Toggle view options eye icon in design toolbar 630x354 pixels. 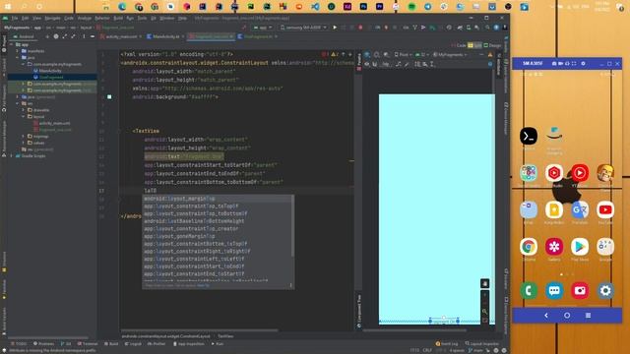[367, 64]
